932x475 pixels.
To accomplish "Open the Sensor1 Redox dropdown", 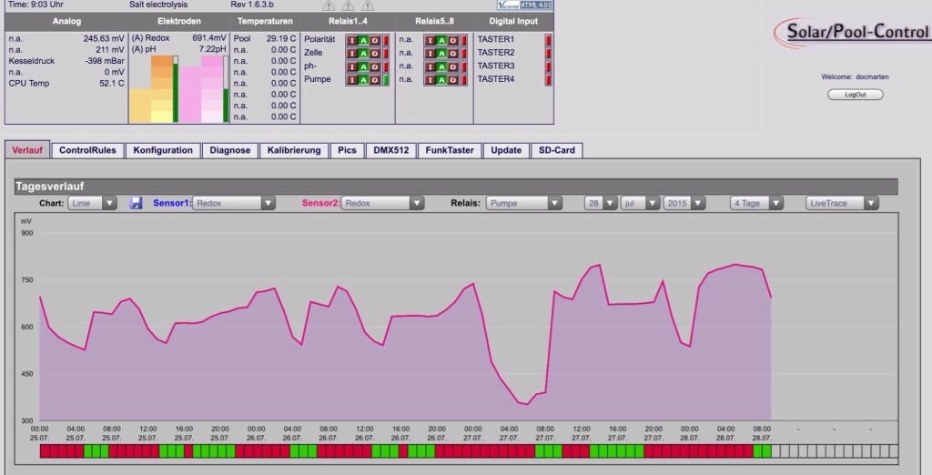I will point(234,203).
